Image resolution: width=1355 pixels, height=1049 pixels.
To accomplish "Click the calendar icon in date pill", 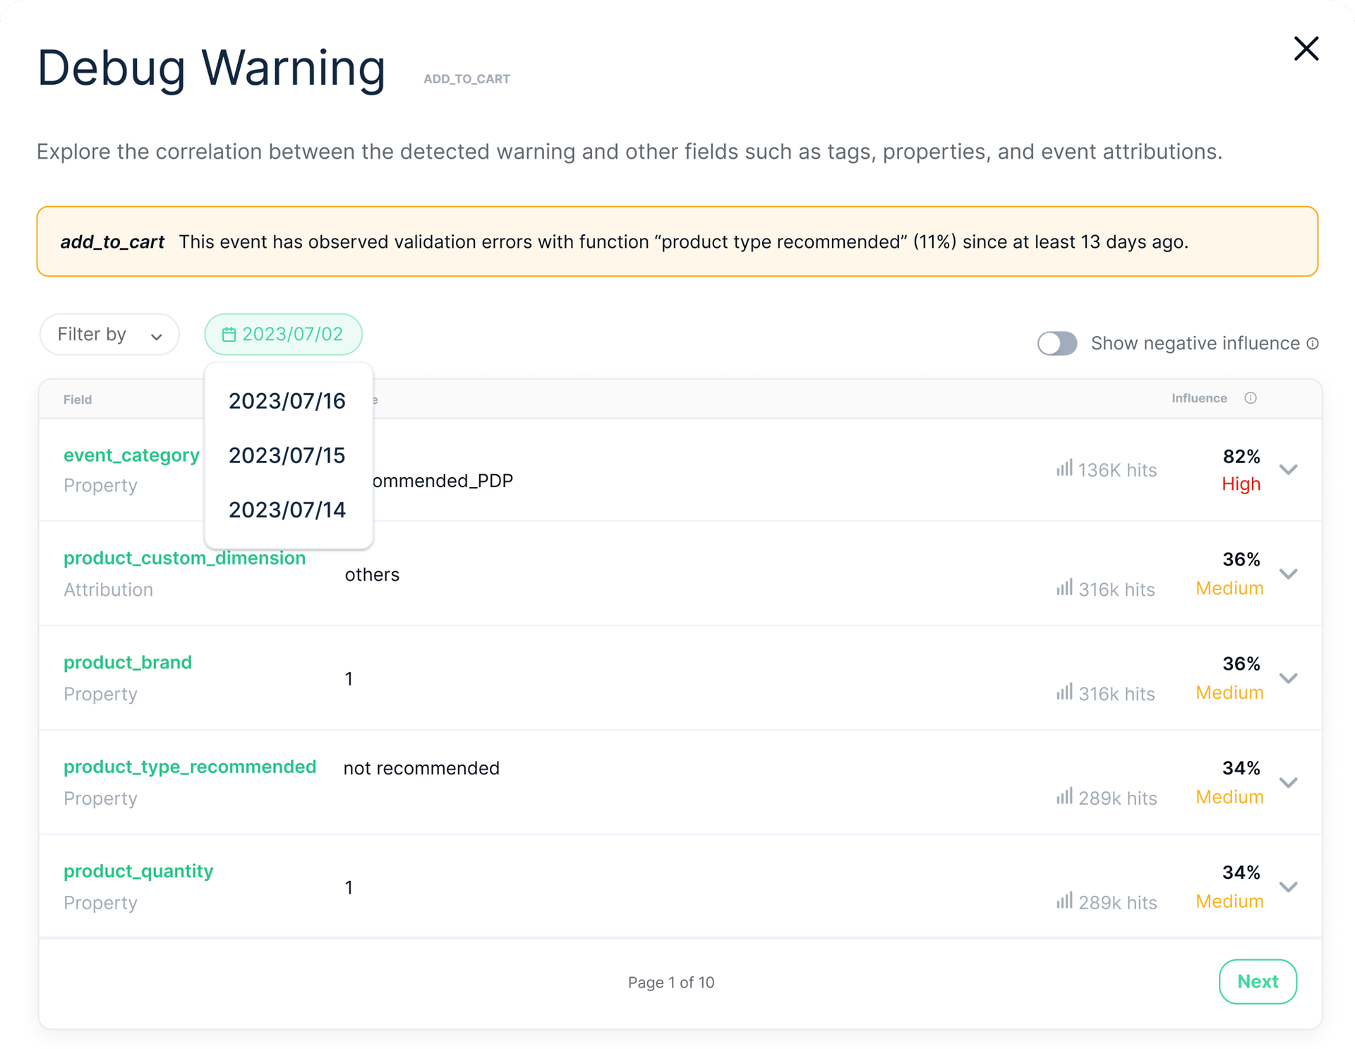I will pyautogui.click(x=229, y=335).
